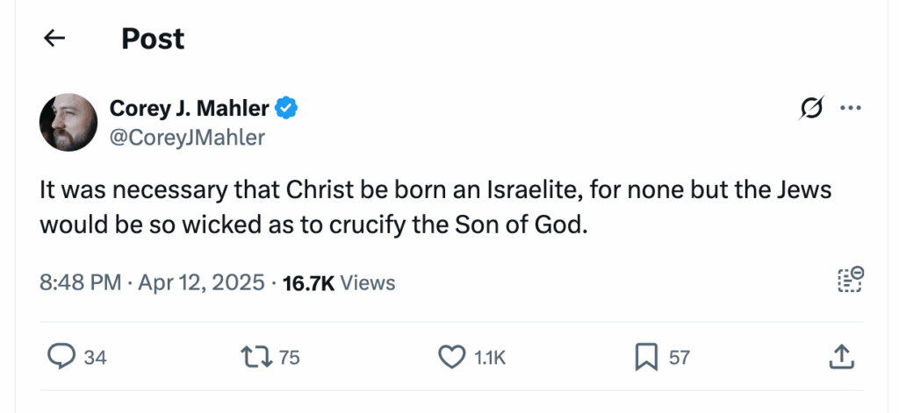Click the @CoreyJMahler handle

point(187,137)
